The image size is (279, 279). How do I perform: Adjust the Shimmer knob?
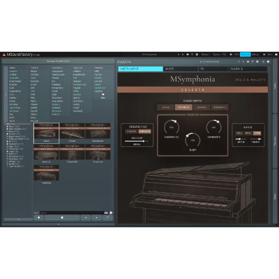point(214,127)
